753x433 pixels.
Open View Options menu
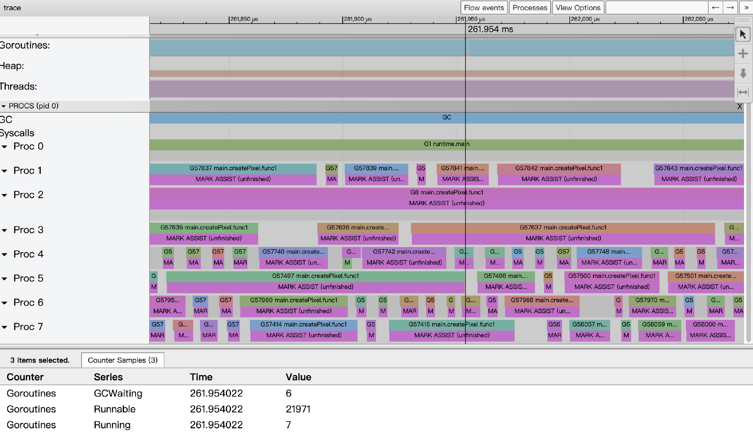tap(578, 7)
